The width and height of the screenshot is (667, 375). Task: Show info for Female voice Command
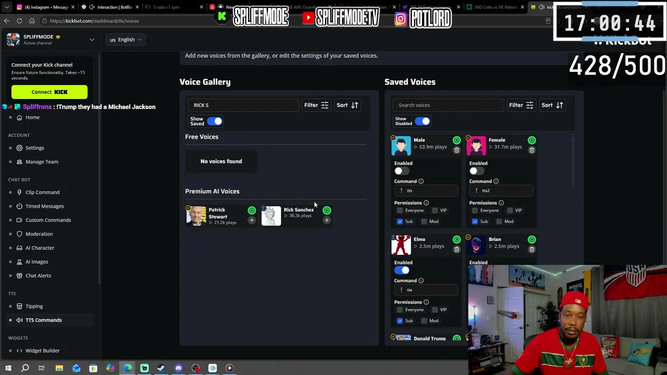coord(496,181)
